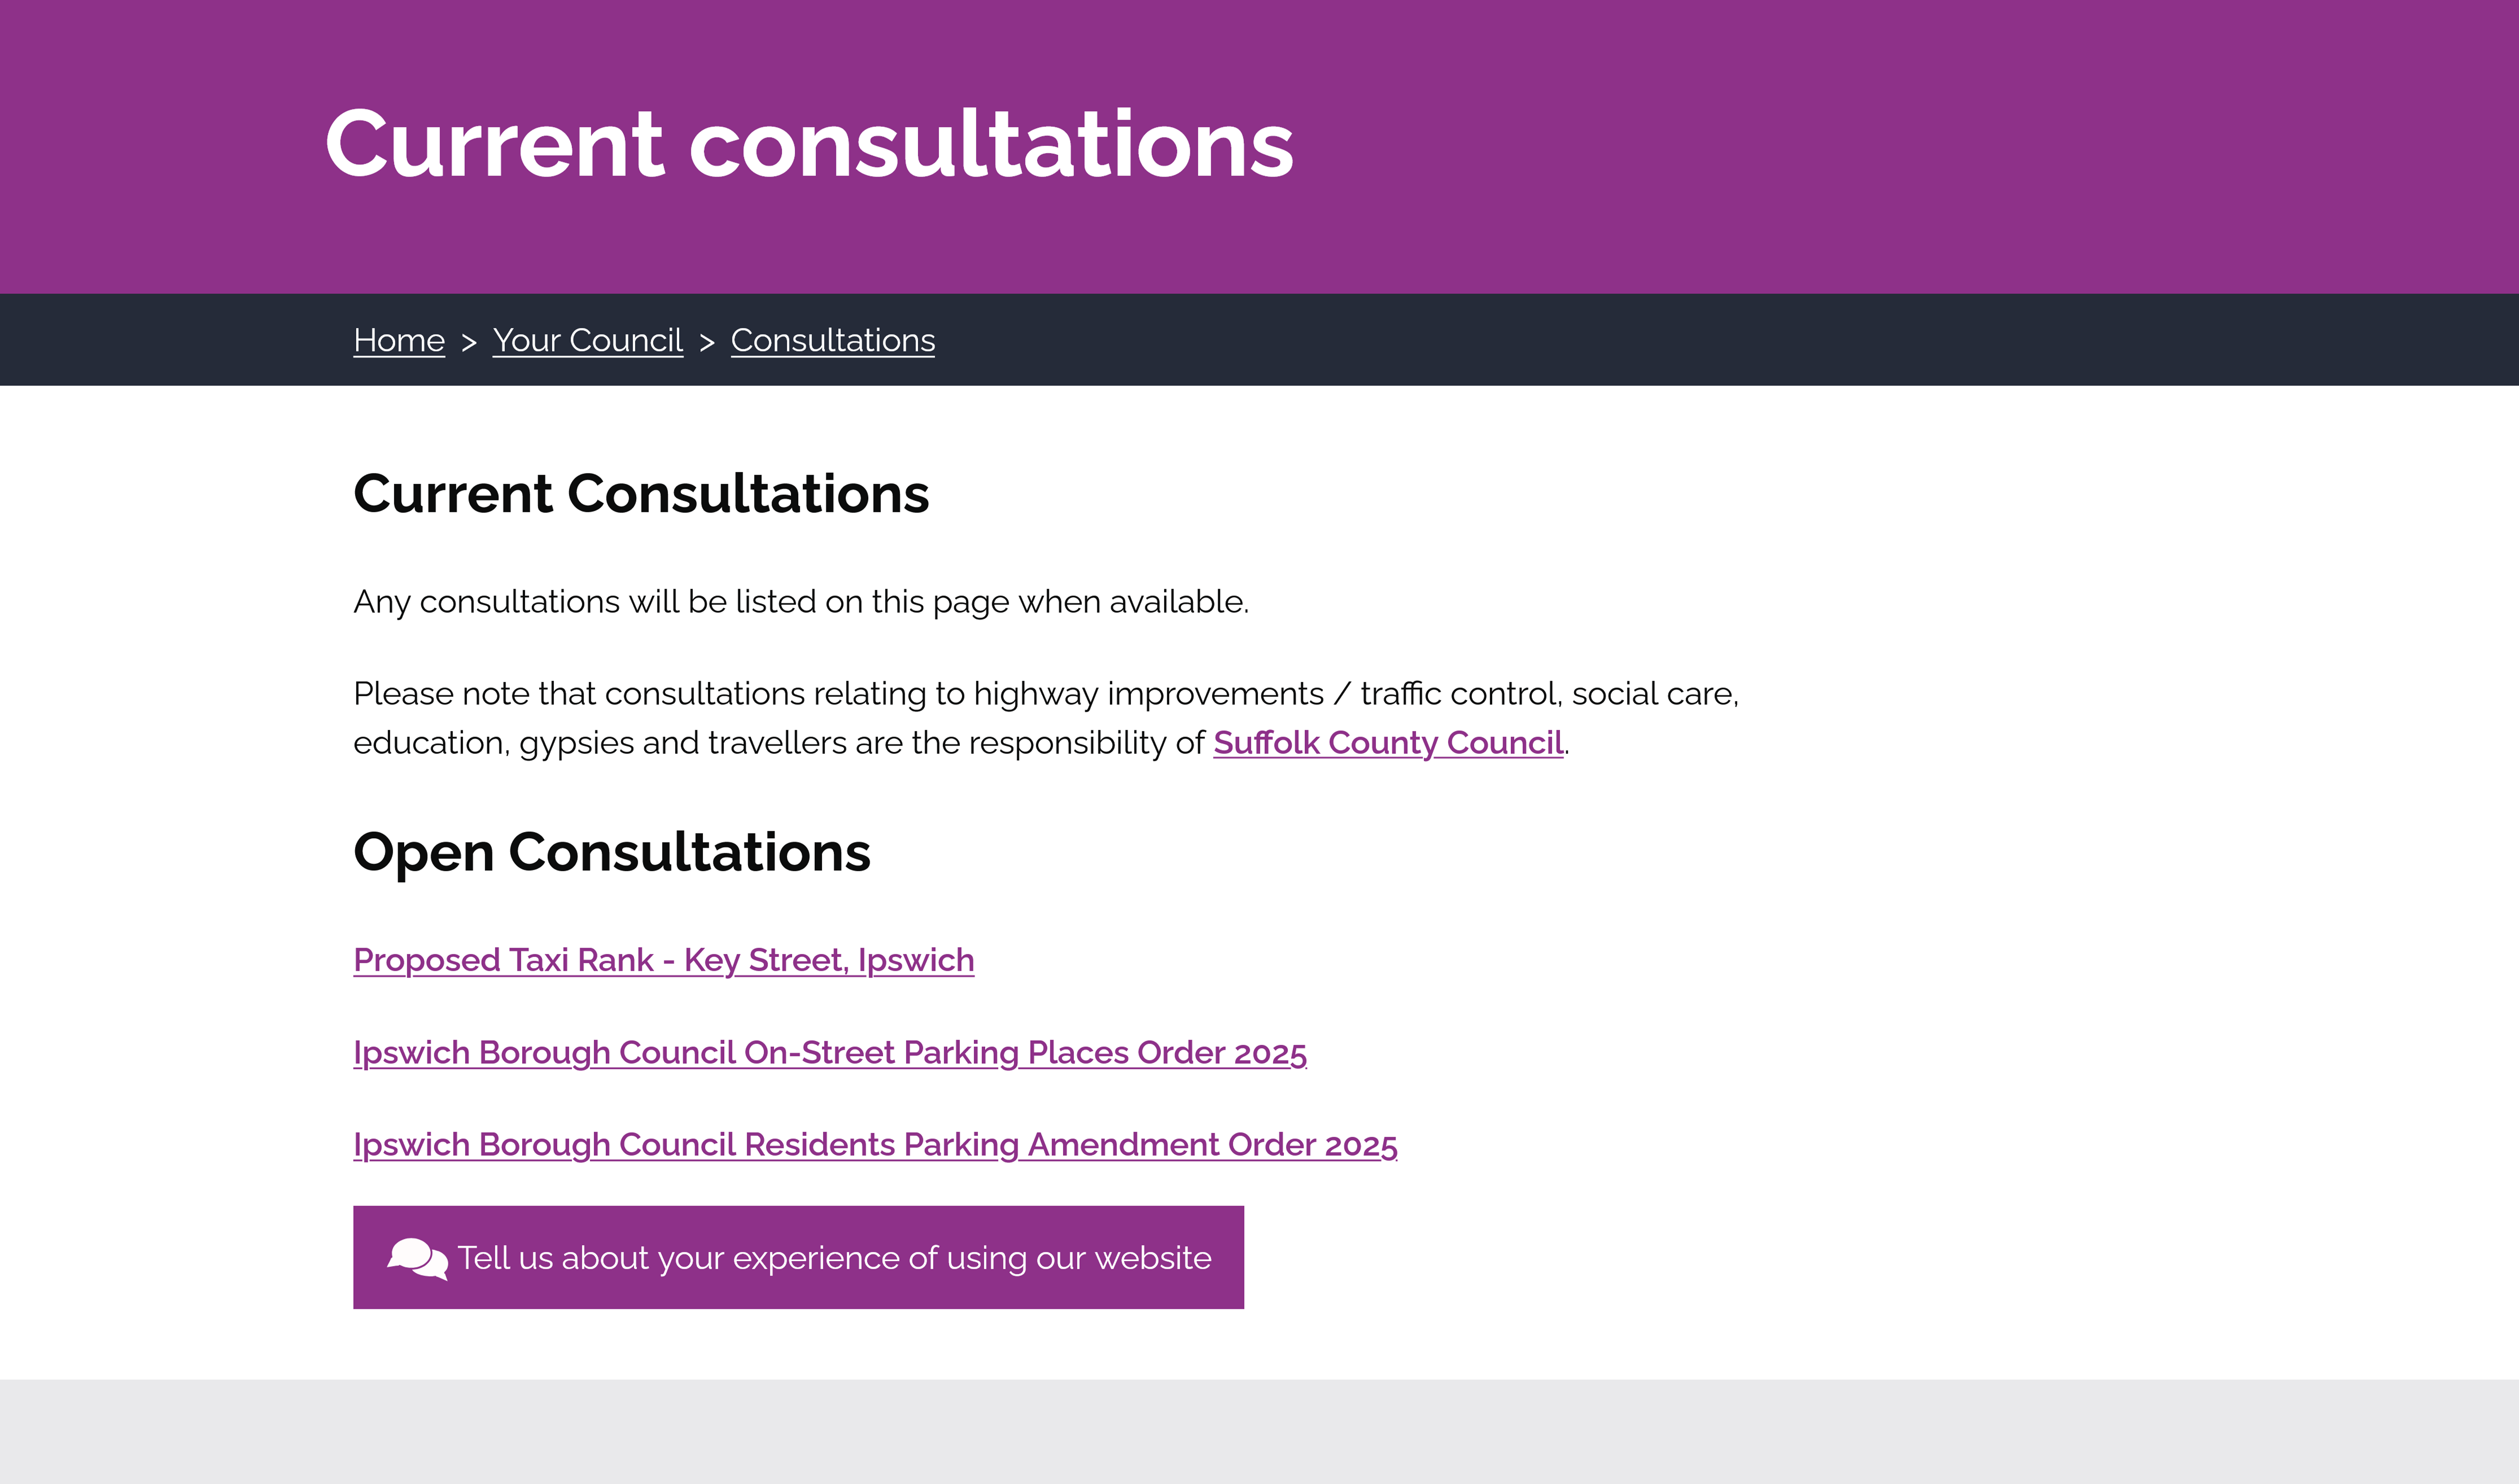Click the arrow separator after Your Council
This screenshot has width=2519, height=1484.
point(707,342)
